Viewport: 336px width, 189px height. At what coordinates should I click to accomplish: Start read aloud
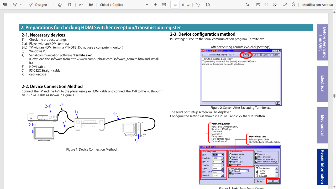coord(81,5)
